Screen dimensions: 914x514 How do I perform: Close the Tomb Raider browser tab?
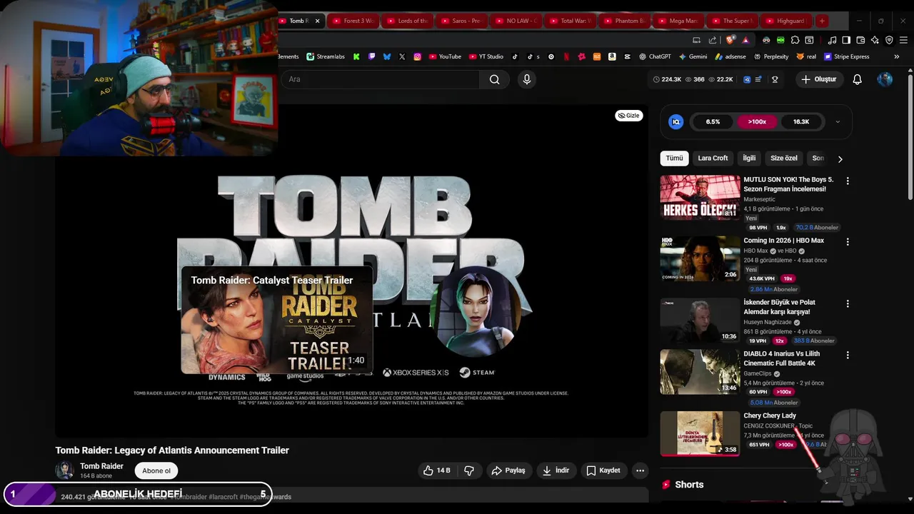[318, 21]
